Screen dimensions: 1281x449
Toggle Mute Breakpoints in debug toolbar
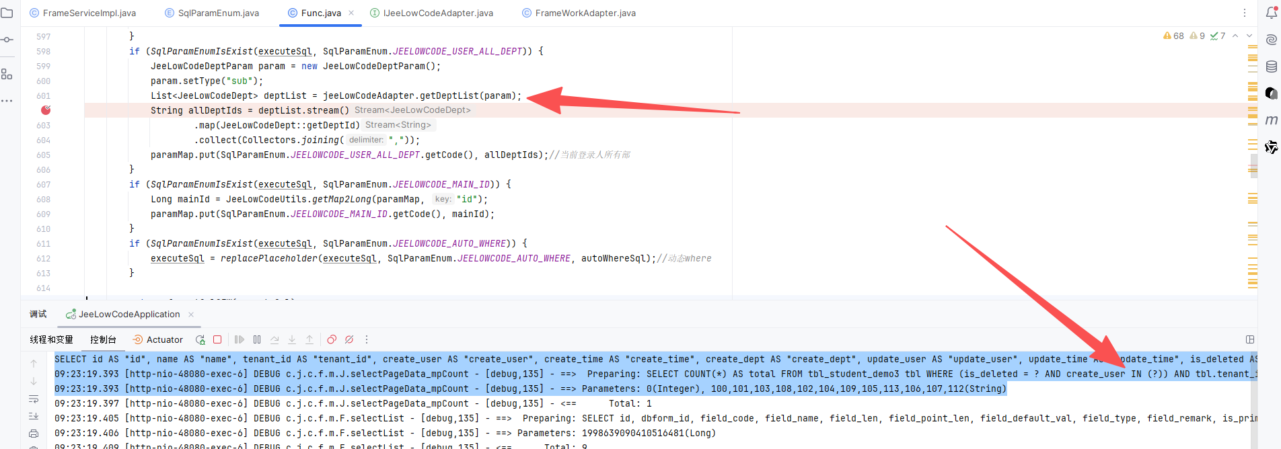(349, 340)
